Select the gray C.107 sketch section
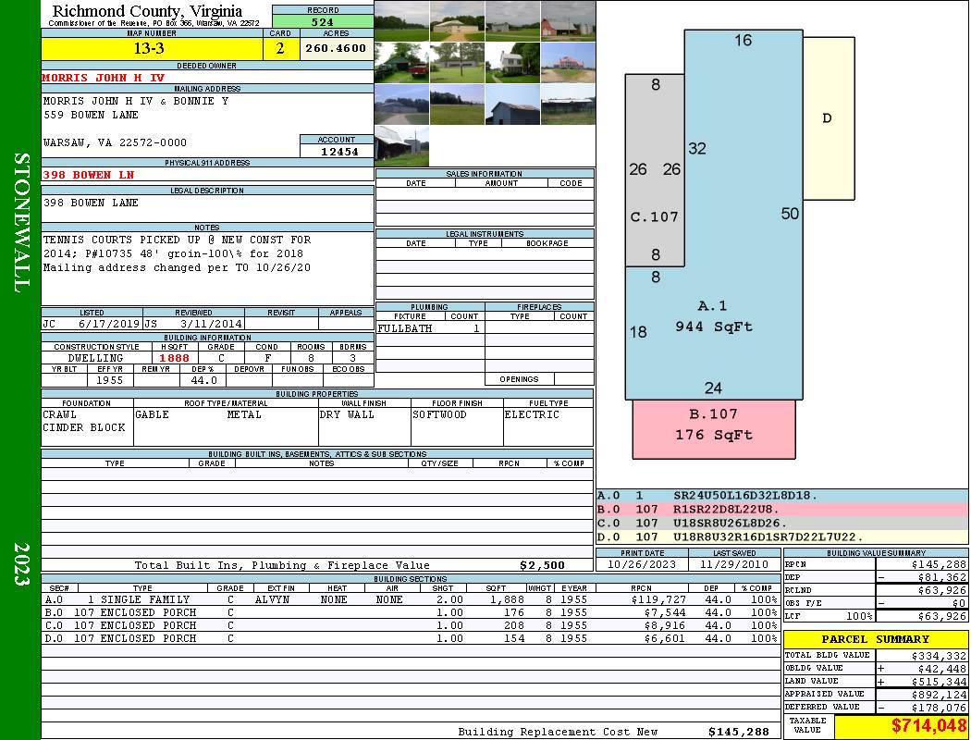This screenshot has width=971, height=740. [655, 170]
